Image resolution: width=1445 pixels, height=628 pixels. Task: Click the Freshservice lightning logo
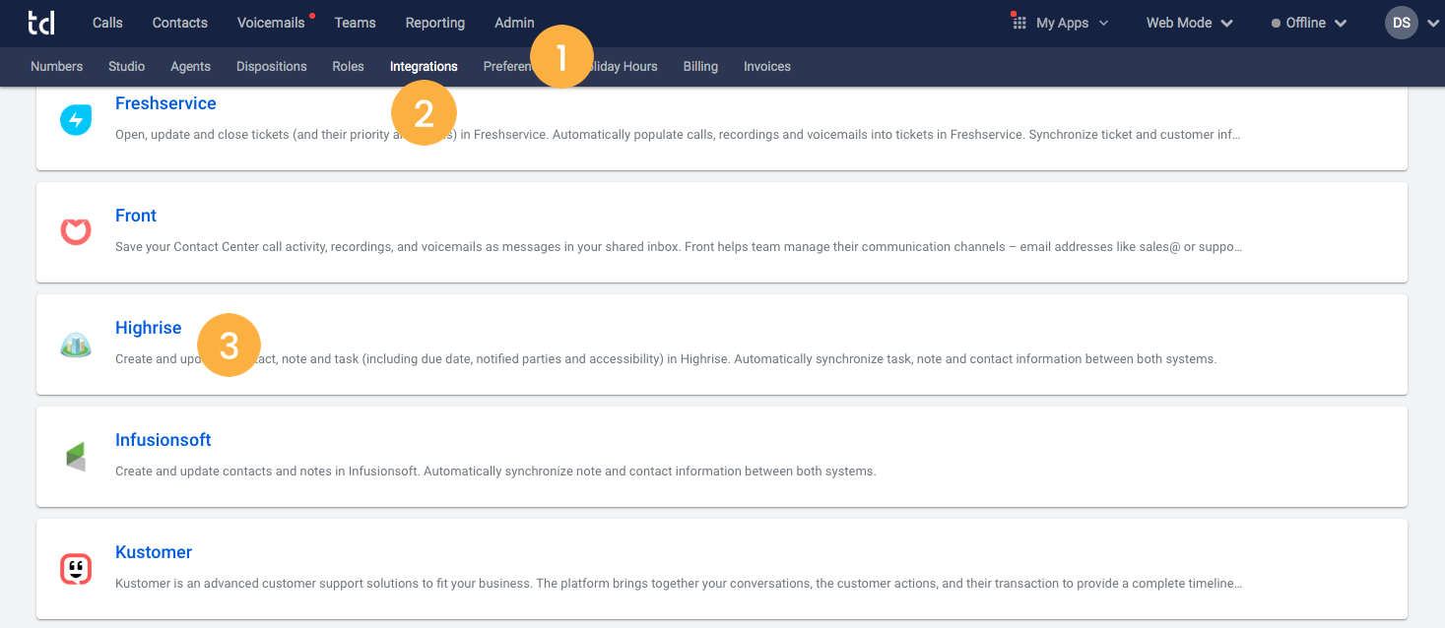[x=76, y=120]
